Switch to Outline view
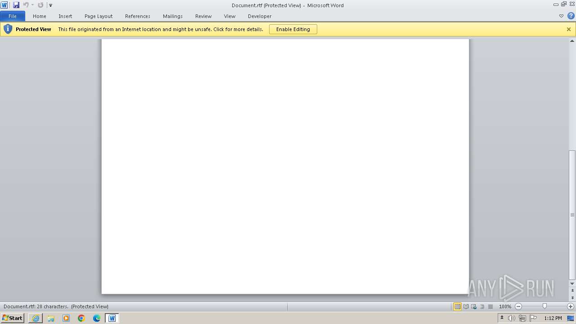Viewport: 576px width, 324px height. (482, 306)
